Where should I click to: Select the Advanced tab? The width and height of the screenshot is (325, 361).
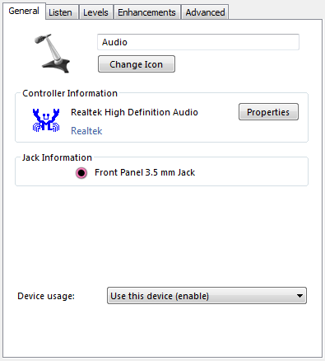pos(205,12)
